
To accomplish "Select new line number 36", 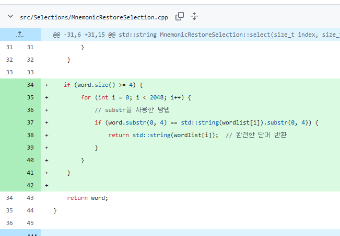I will (30, 110).
